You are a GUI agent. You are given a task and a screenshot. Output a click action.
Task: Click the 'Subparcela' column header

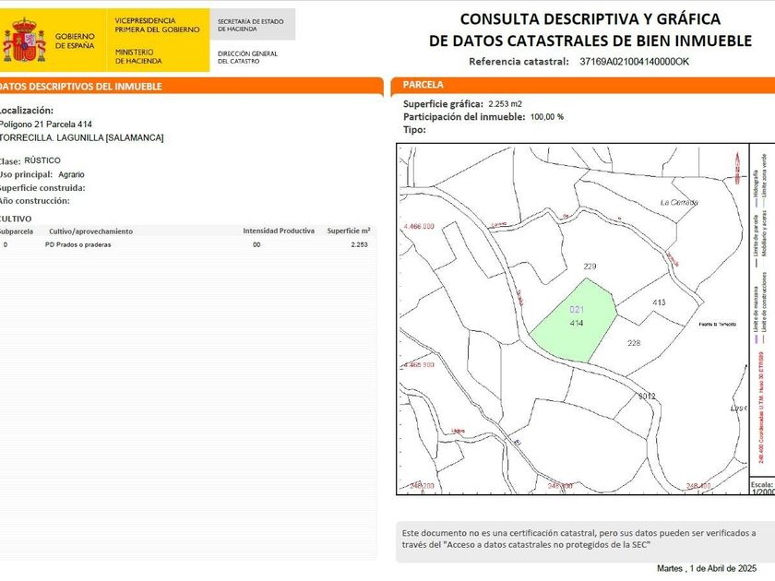tap(17, 231)
